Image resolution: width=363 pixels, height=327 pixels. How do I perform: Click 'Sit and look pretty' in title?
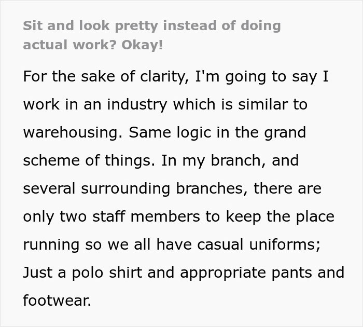click(91, 26)
